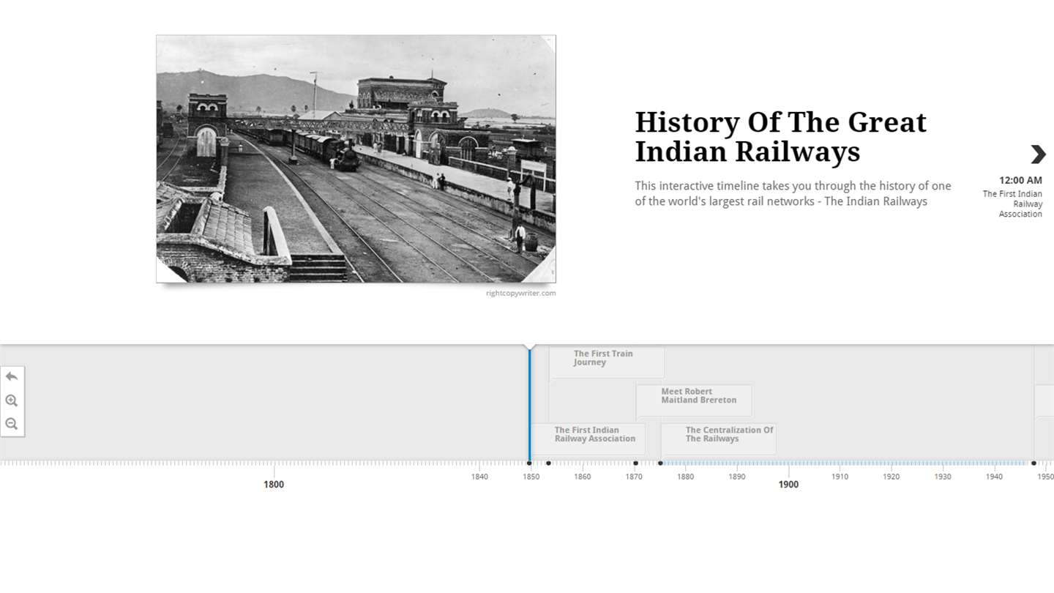This screenshot has height=593, width=1054.
Task: Click the intro description paragraph text
Action: (793, 193)
